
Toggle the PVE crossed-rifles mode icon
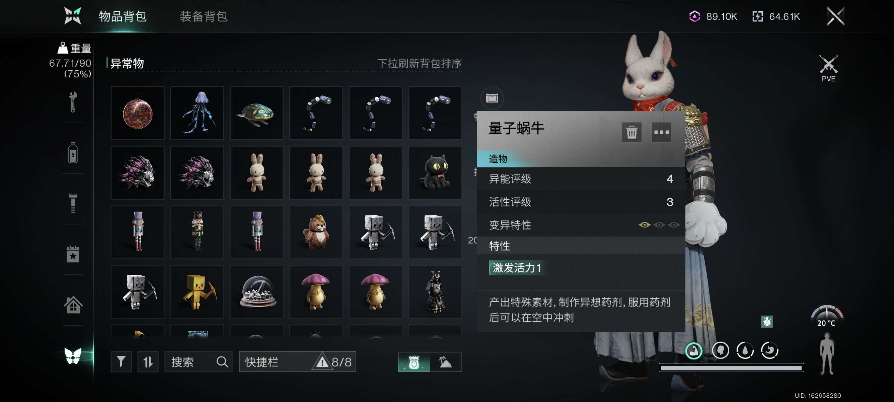[x=828, y=68]
